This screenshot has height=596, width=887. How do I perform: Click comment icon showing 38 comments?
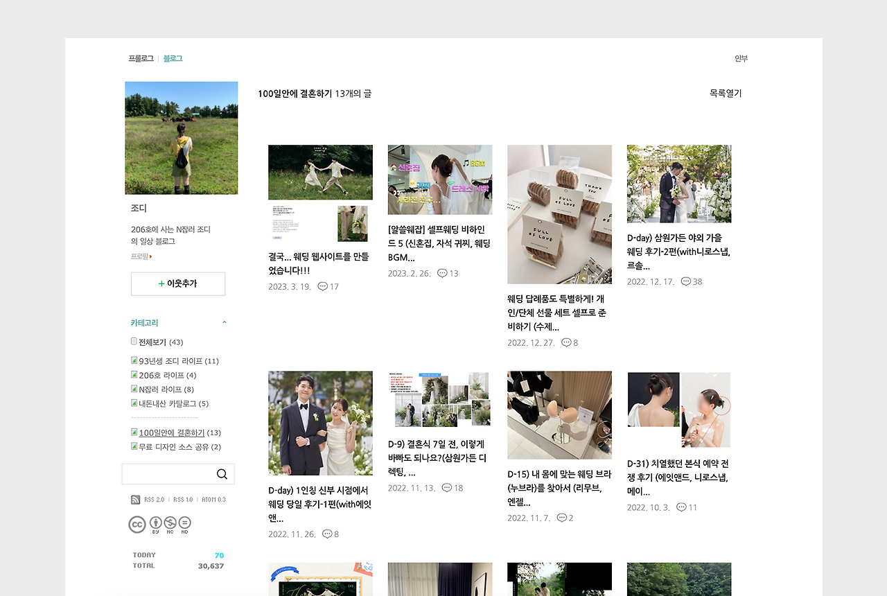pos(686,281)
